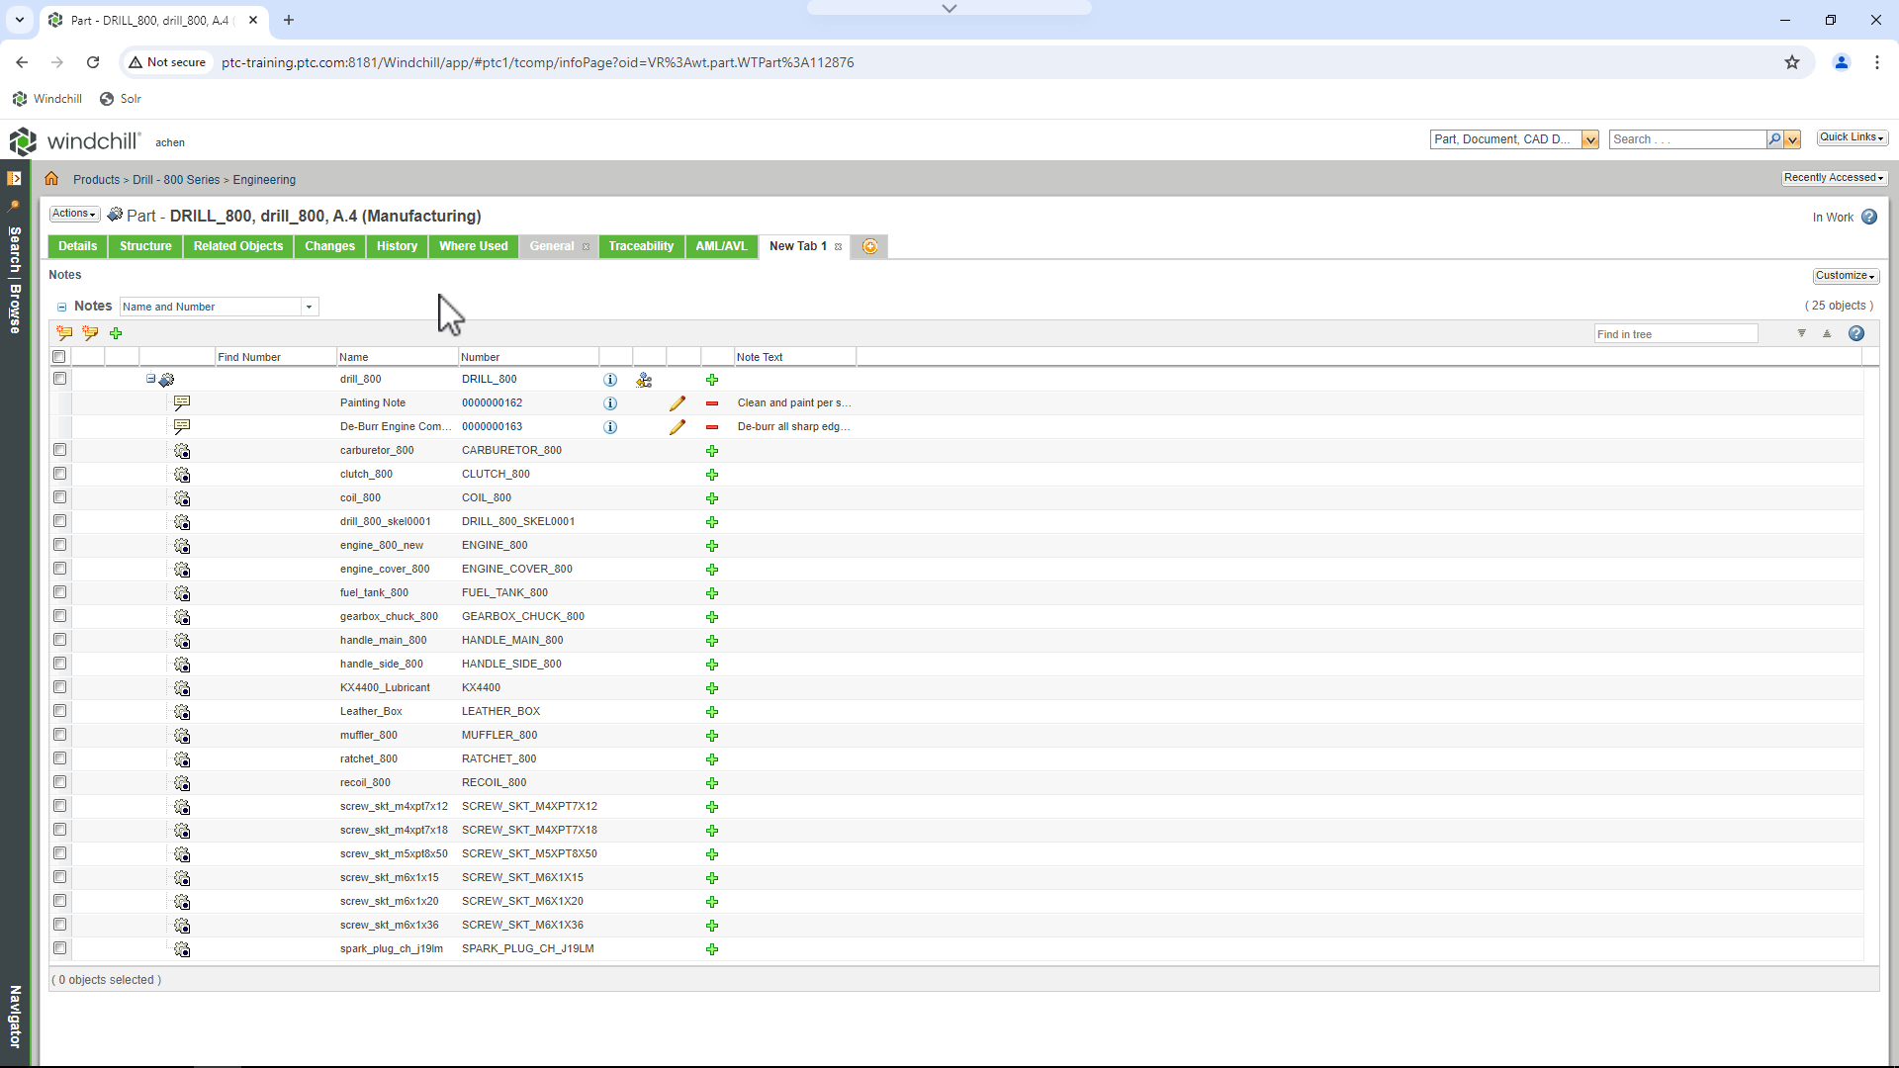1899x1068 pixels.
Task: Open the Notes table help icon
Action: pyautogui.click(x=1856, y=334)
